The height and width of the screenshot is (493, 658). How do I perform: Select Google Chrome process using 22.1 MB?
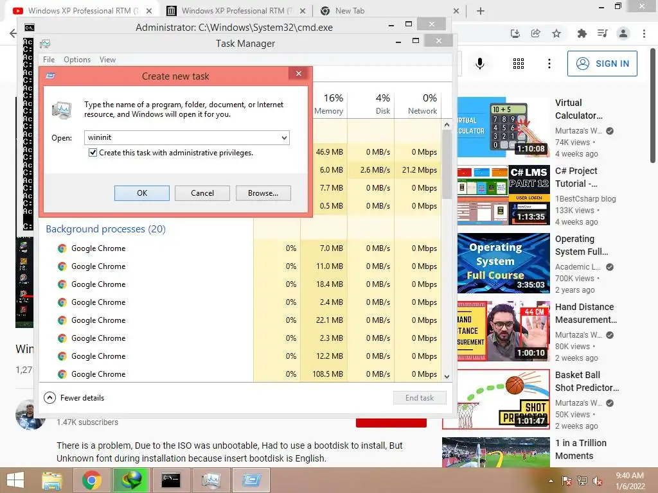coord(242,320)
